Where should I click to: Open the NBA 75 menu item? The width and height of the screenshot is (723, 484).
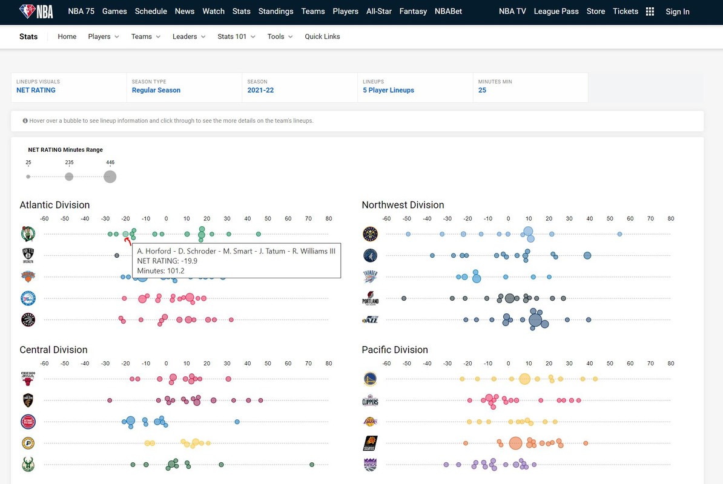(x=81, y=11)
